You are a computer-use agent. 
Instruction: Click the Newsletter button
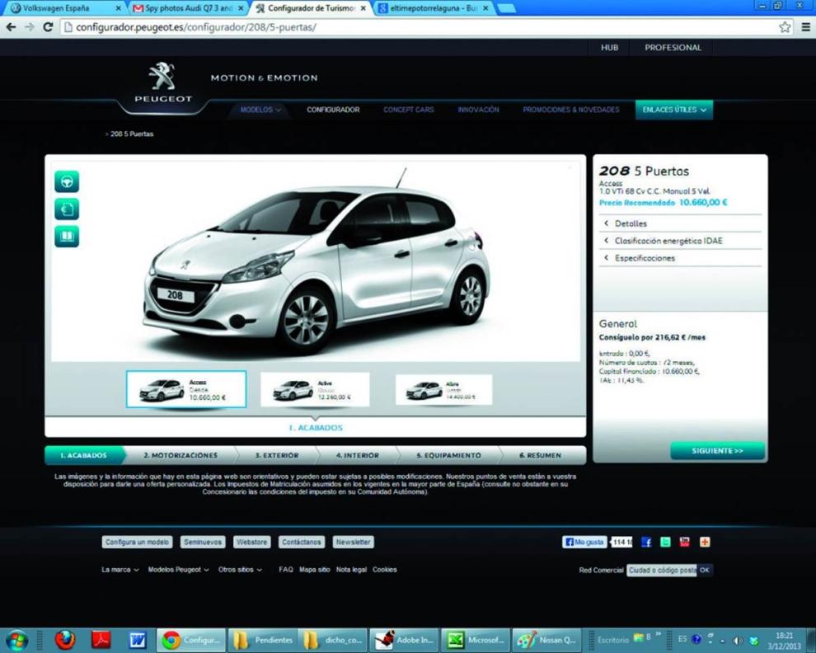coord(353,542)
